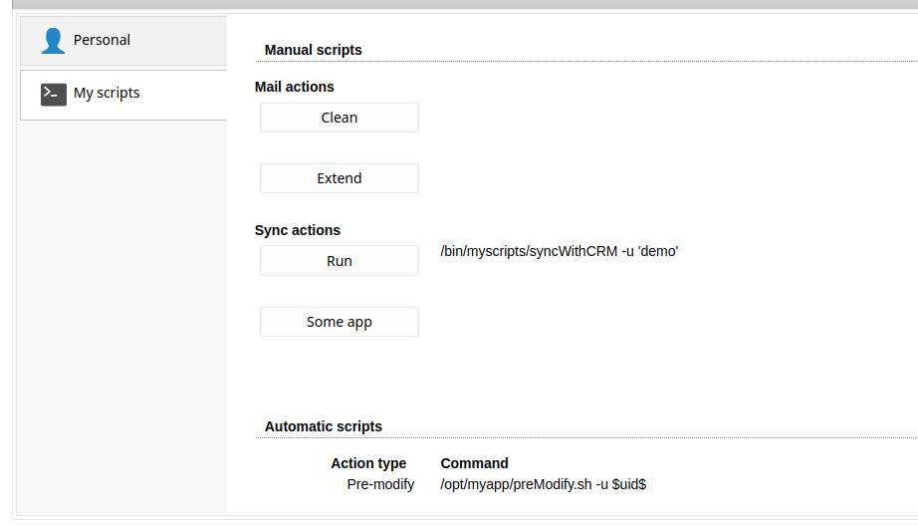Click the gray bar at the top
The image size is (918, 528).
coord(459,4)
